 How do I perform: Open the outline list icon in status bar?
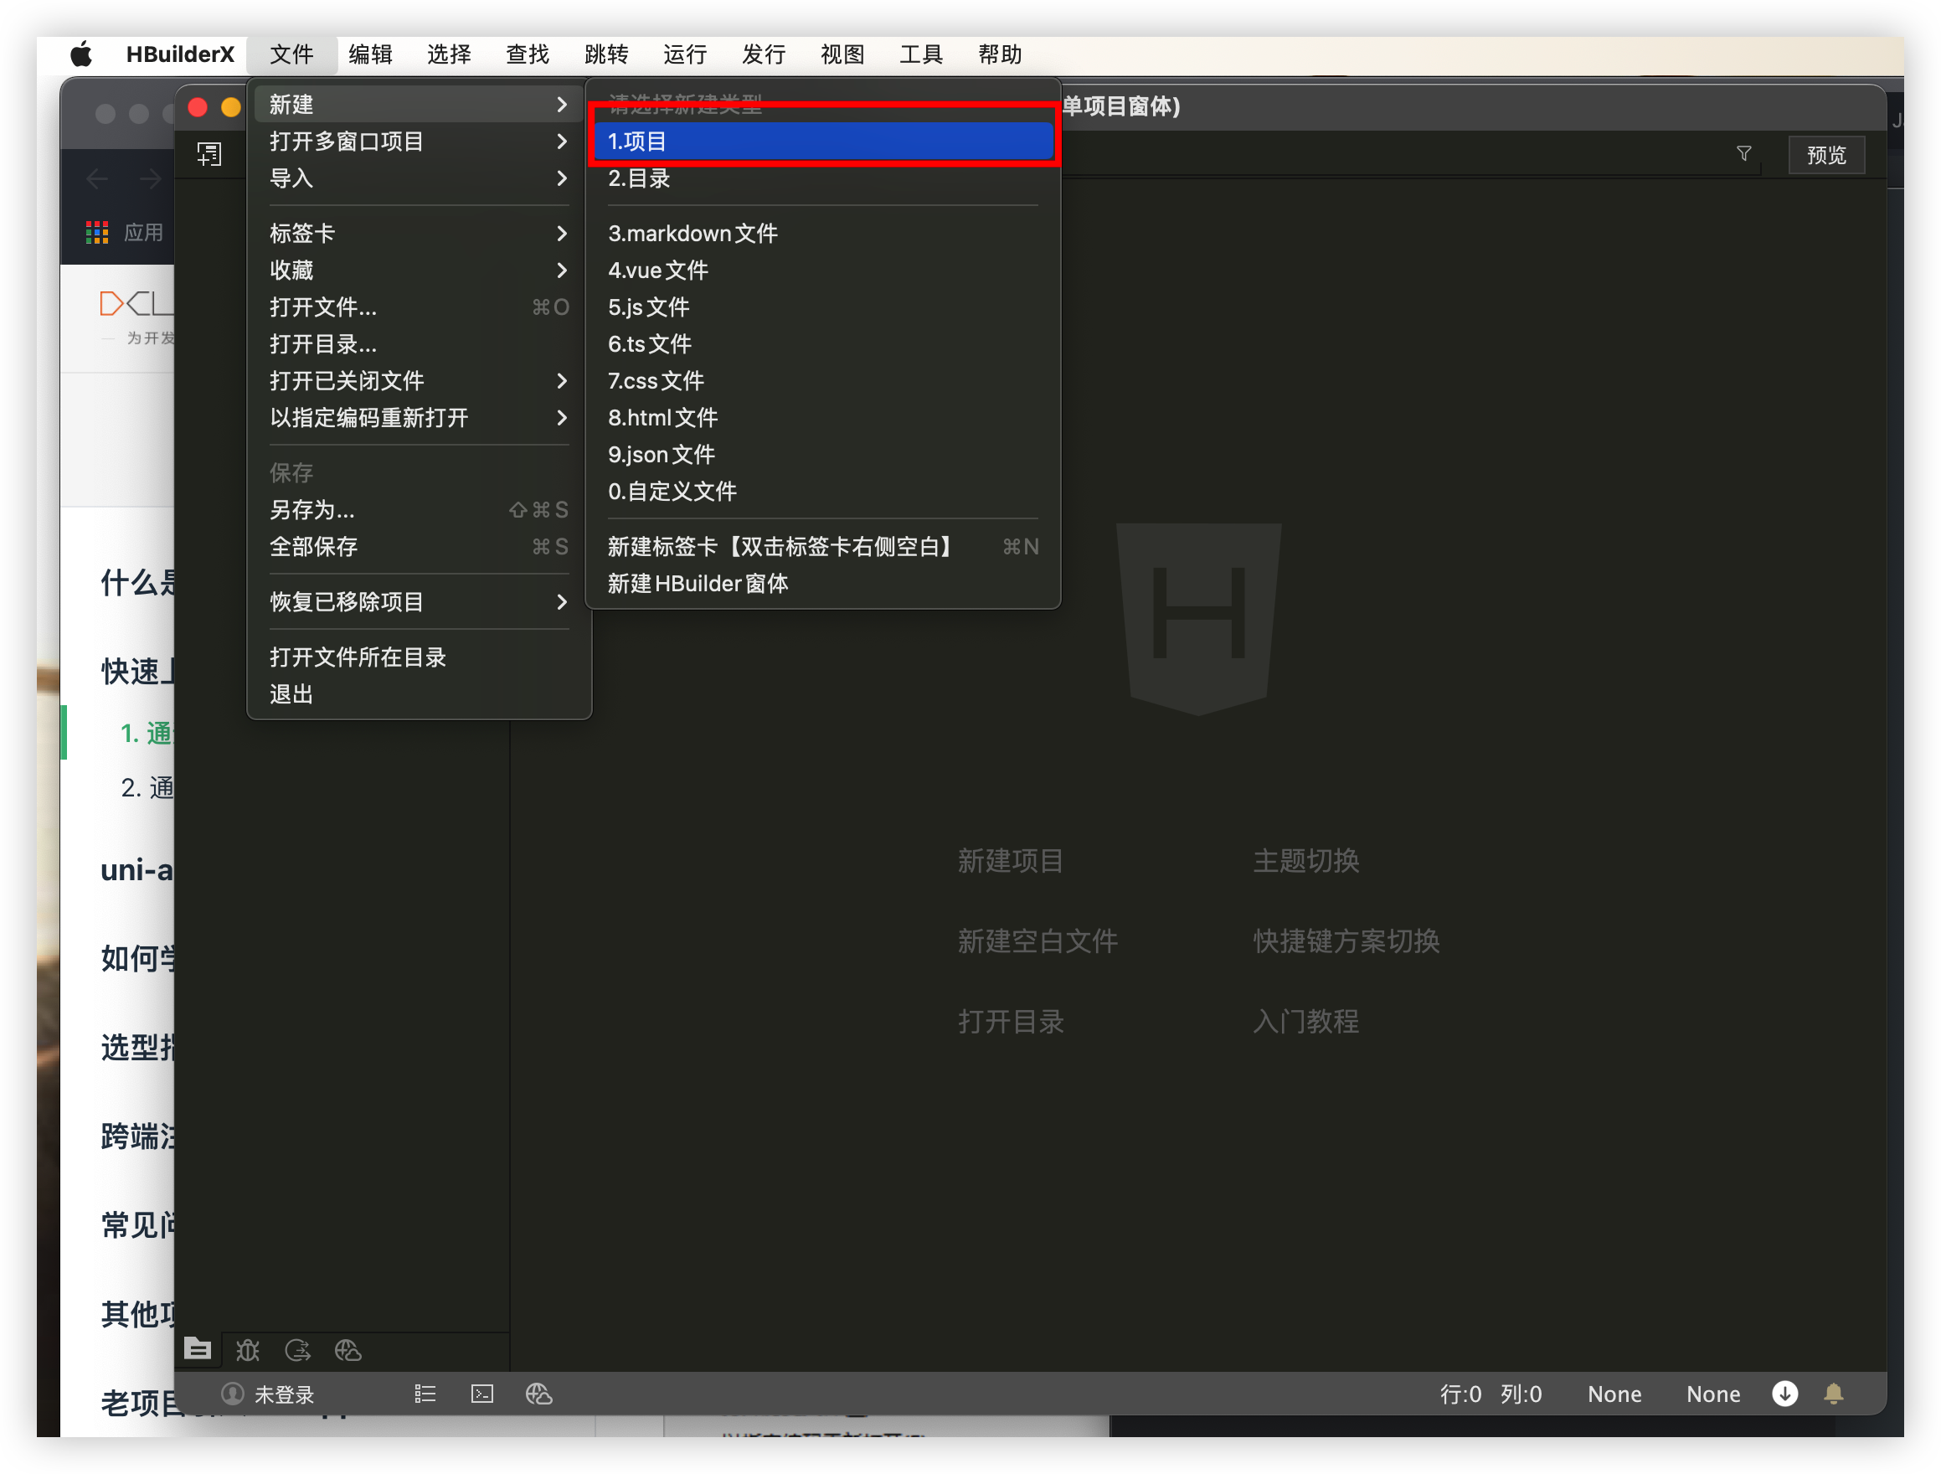[425, 1394]
